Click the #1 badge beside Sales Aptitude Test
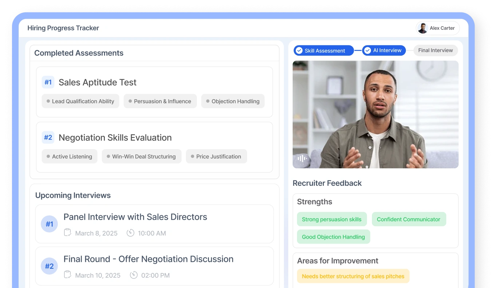 (48, 82)
